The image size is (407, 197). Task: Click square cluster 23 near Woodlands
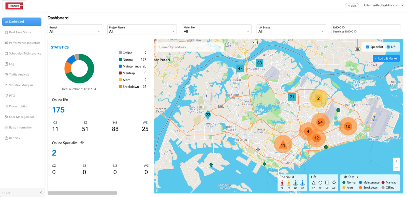(259, 63)
